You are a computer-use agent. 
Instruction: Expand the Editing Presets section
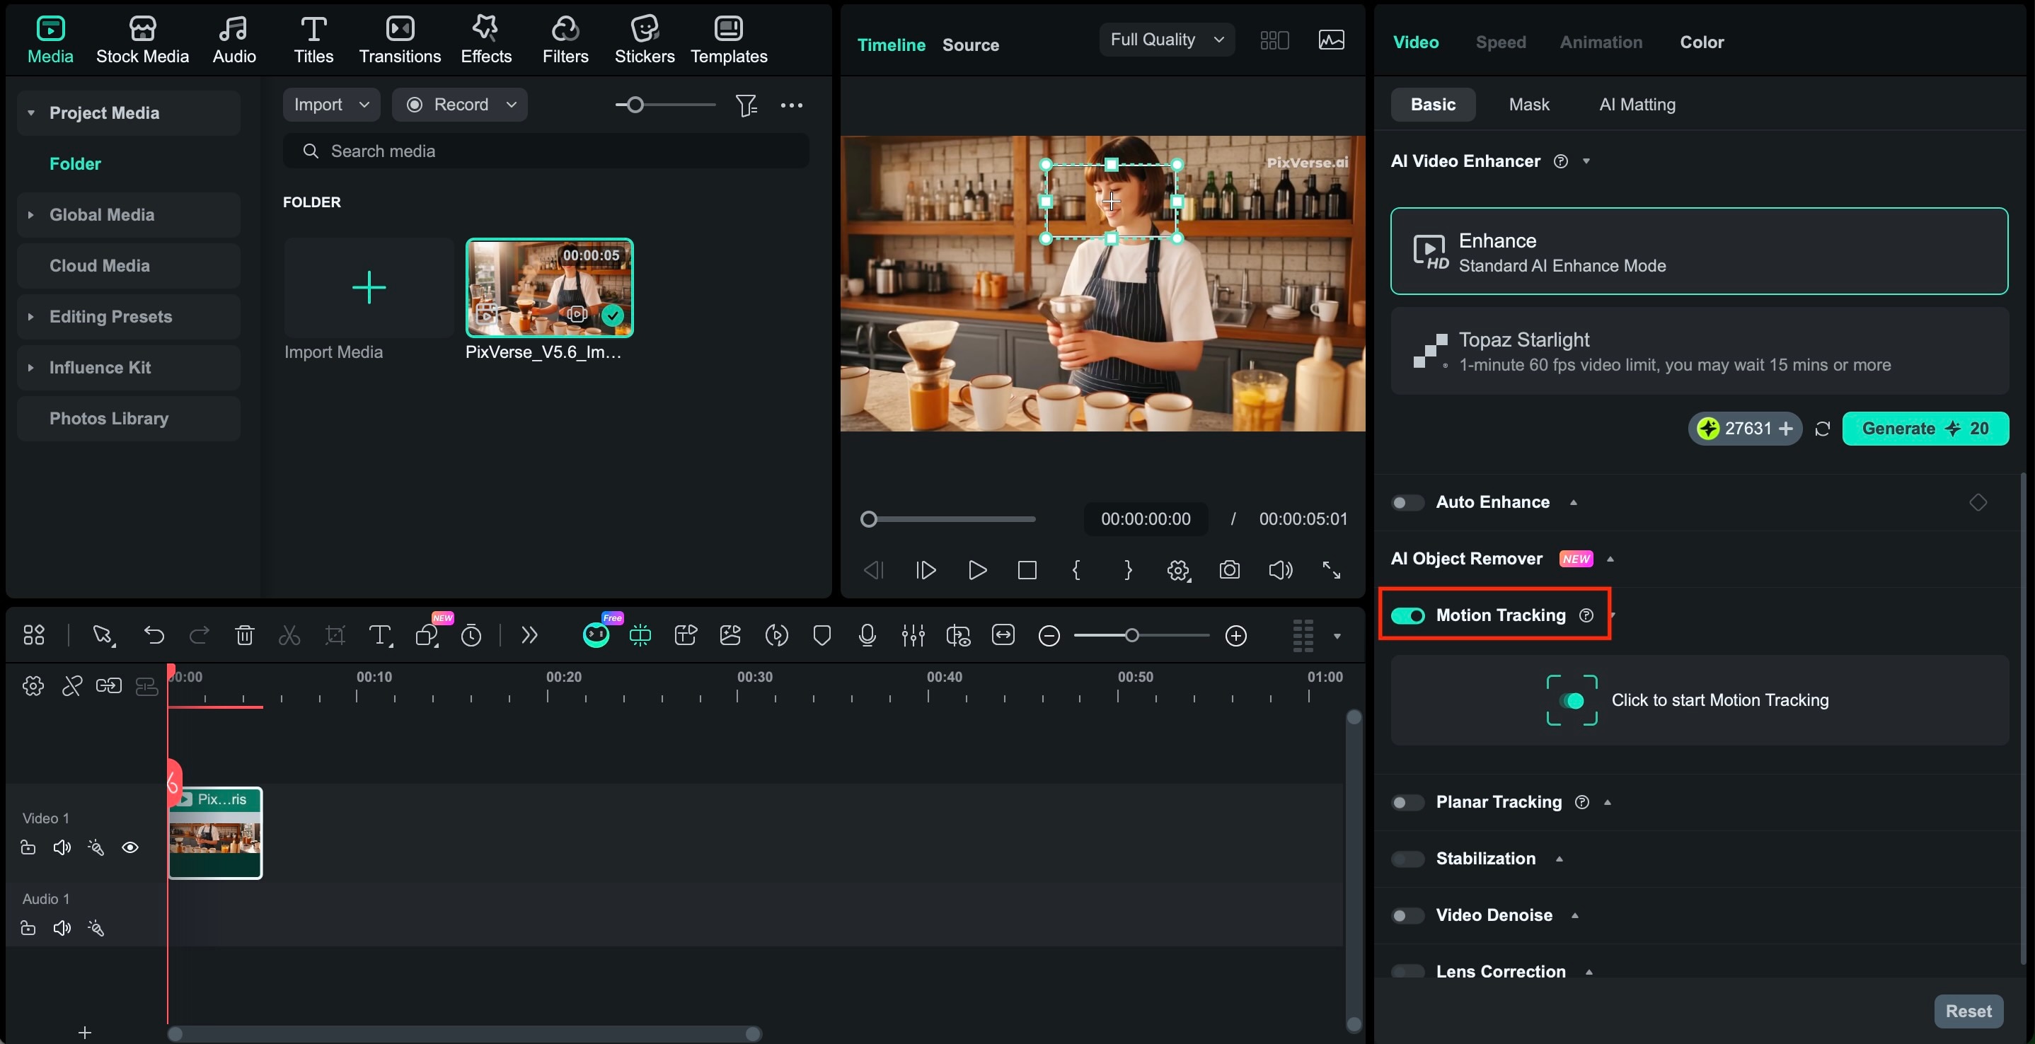(32, 317)
